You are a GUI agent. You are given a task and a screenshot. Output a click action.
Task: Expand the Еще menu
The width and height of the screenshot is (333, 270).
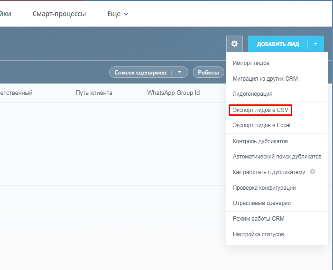(x=118, y=14)
